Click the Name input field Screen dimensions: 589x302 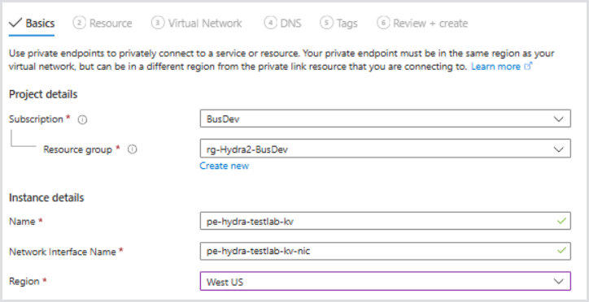[386, 221]
